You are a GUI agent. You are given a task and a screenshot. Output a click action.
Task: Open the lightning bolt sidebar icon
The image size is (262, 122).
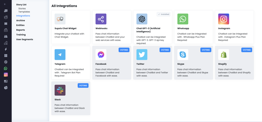click(x=6, y=49)
